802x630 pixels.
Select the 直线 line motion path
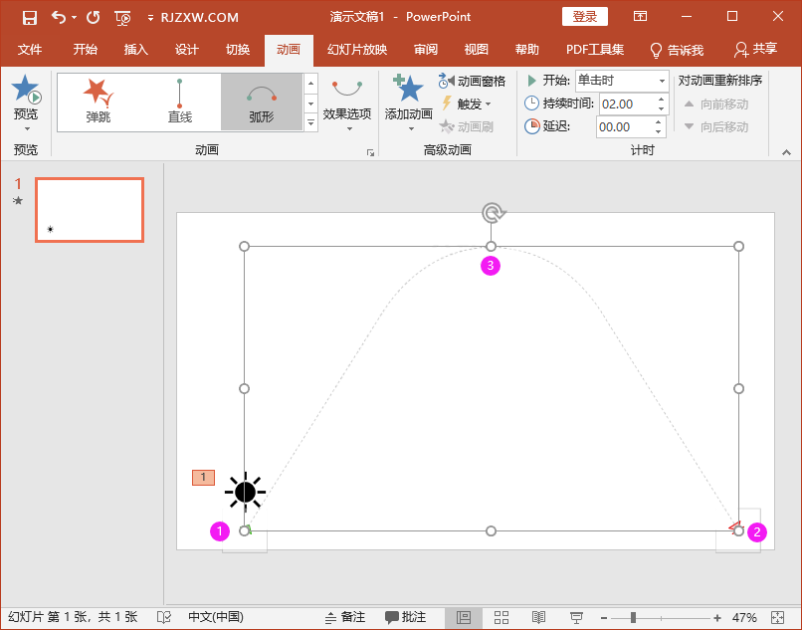[180, 102]
